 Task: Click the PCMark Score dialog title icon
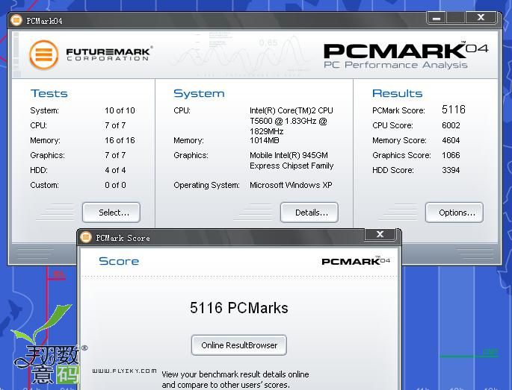pyautogui.click(x=86, y=237)
